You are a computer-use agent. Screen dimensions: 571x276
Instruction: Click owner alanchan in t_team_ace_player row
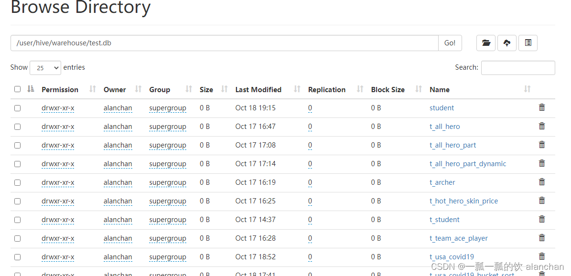click(x=118, y=238)
